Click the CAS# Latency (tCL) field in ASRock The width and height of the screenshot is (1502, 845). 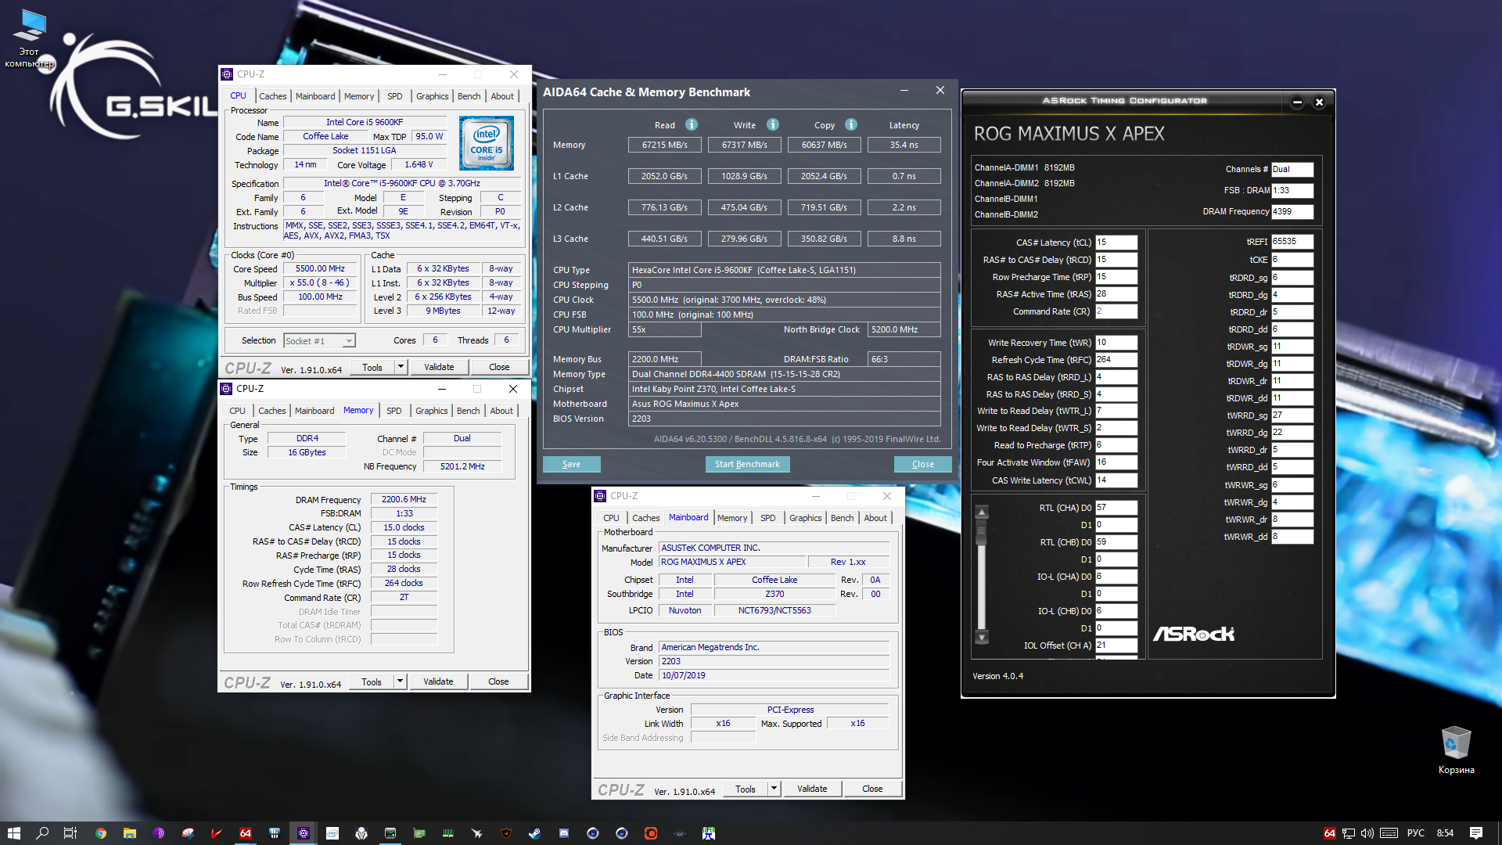point(1116,243)
